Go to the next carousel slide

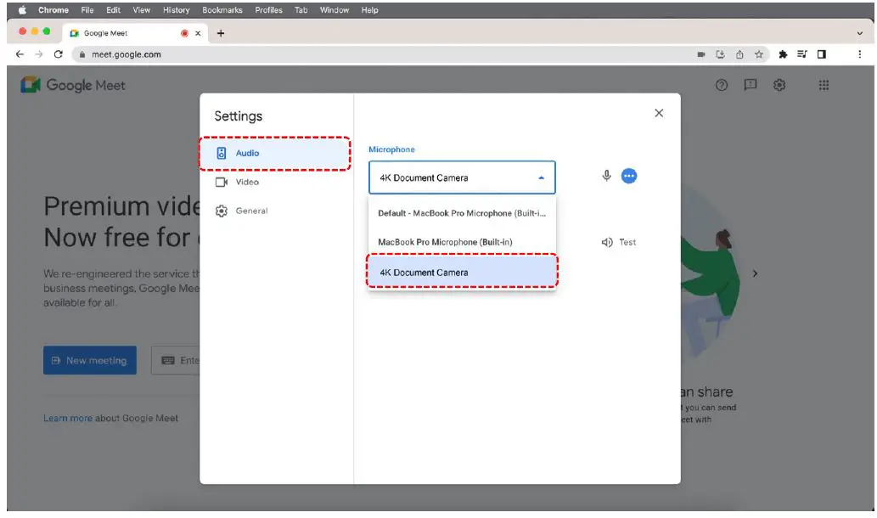[755, 273]
